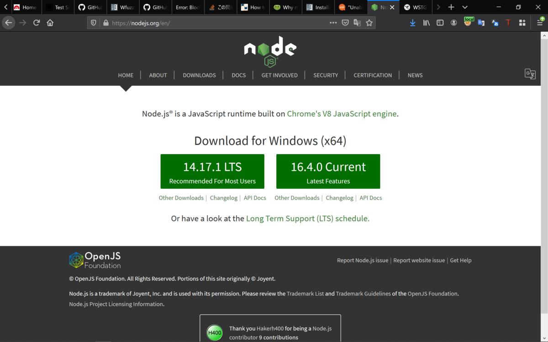Viewport: 548px width, 342px height.
Task: Open the ABOUT navigation item
Action: [x=158, y=75]
